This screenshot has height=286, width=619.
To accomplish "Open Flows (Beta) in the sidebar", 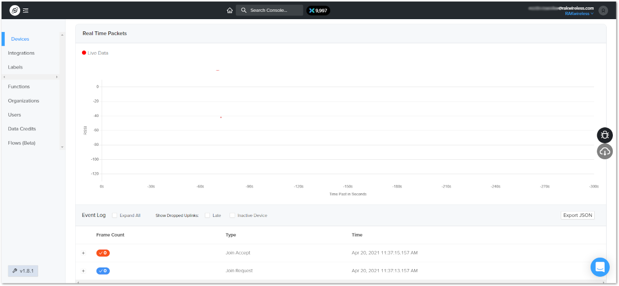I will (22, 143).
